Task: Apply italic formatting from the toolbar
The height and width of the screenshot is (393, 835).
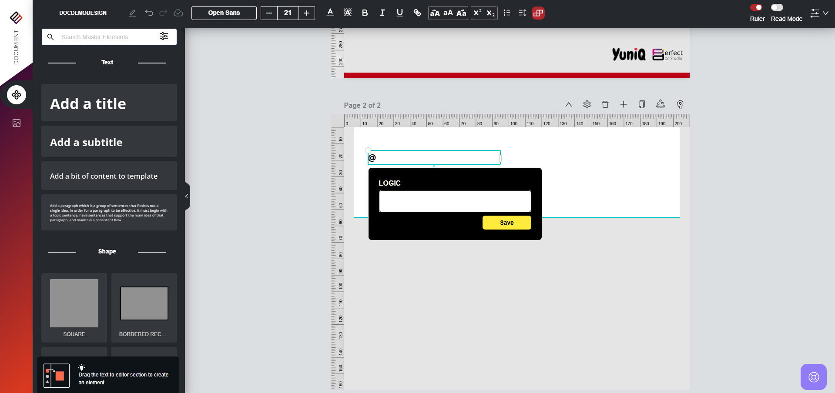Action: pyautogui.click(x=382, y=13)
